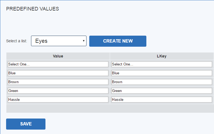Edit the Blue Value input field
Image resolution: width=214 pixels, height=134 pixels.
point(58,73)
